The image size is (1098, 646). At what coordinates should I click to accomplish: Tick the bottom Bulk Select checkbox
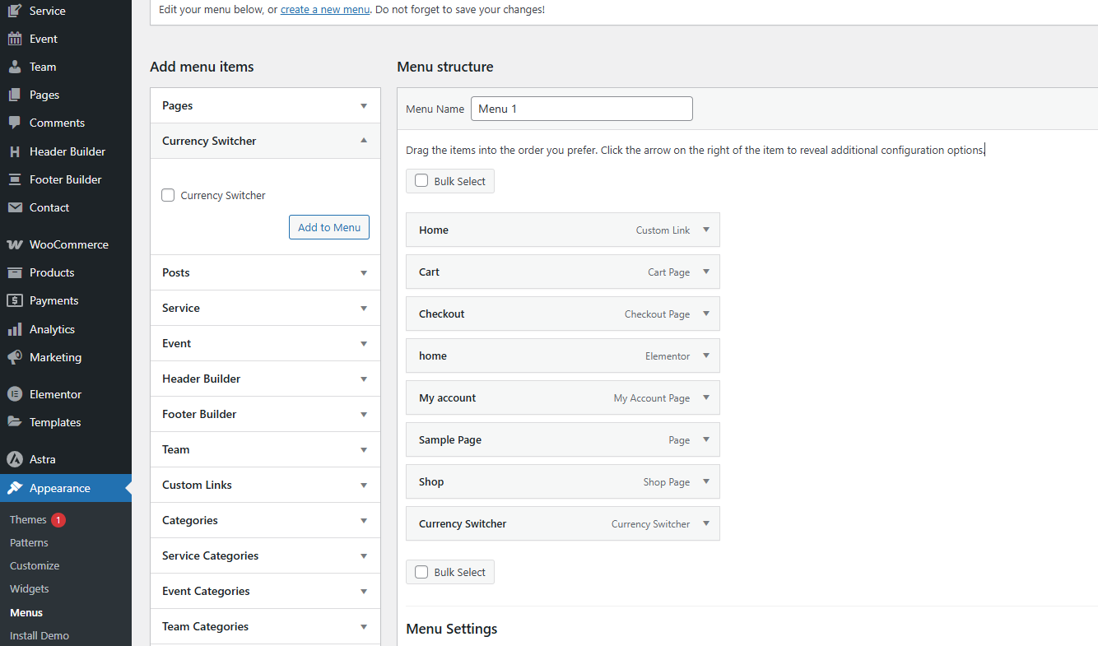(x=421, y=572)
